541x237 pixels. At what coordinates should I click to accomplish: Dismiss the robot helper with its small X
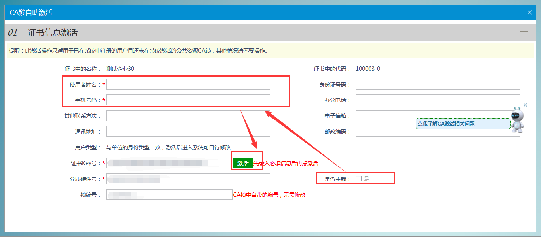pos(525,105)
